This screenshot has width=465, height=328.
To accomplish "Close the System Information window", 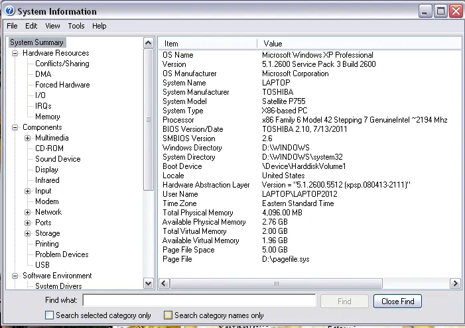I will pos(456,11).
